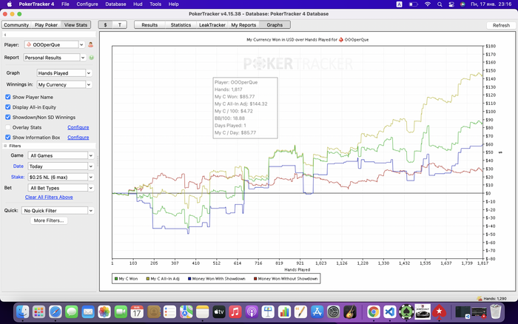Open Messages from the Dock
Viewport: 518px width, 324px height.
click(71, 311)
